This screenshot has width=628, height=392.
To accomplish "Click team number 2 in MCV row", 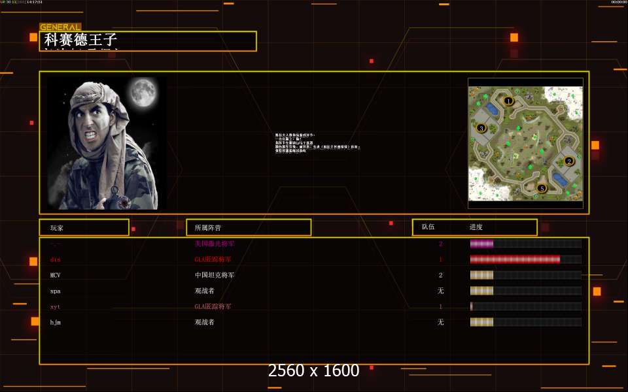I will pos(440,275).
